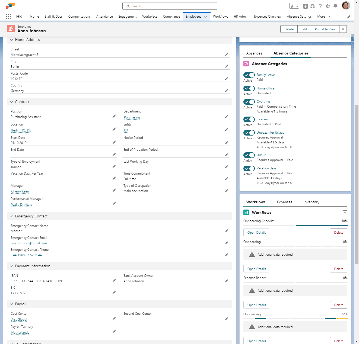Image resolution: width=359 pixels, height=344 pixels.
Task: Open the More navigation dropdown
Action: point(324,17)
